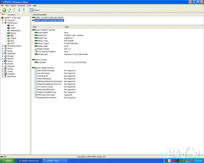Image resolution: width=204 pixels, height=163 pixels.
Task: Expand the Display tree node
Action: 2,51
